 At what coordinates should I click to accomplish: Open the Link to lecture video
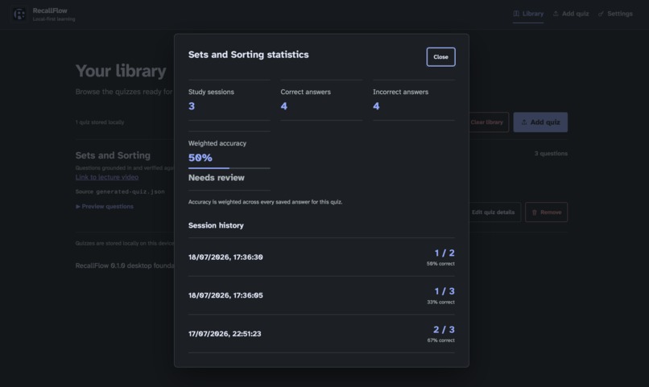pos(107,177)
